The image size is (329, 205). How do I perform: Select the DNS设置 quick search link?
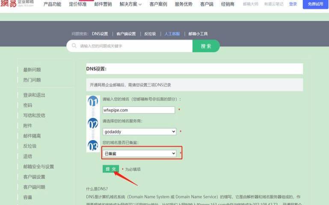click(100, 34)
